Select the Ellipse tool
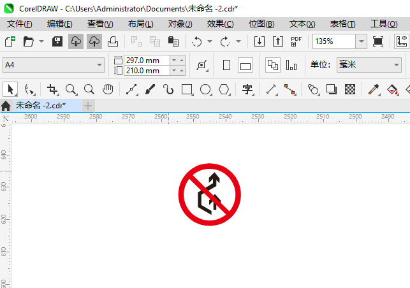The image size is (410, 288). point(205,90)
